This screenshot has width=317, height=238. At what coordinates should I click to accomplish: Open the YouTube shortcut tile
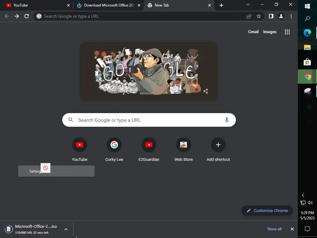[80, 150]
